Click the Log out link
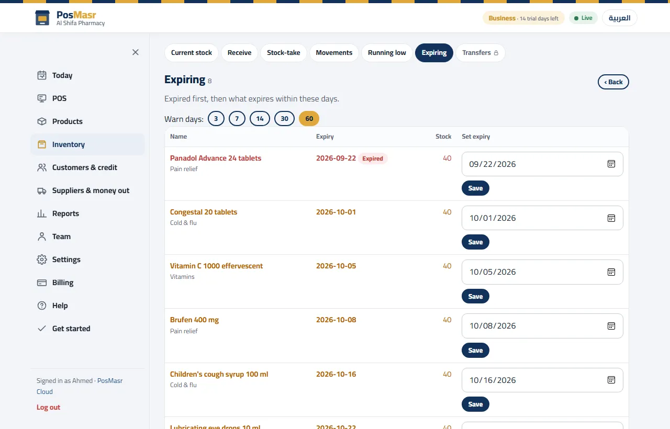 48,408
